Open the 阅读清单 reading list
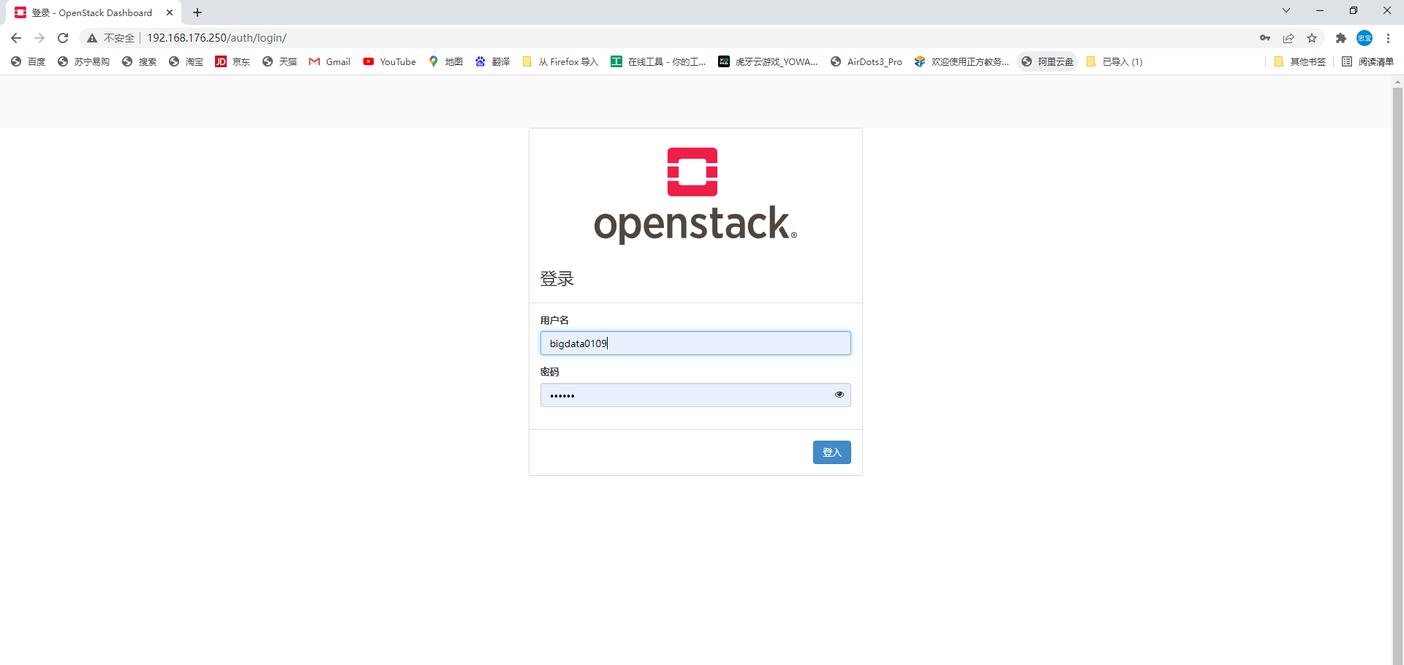The width and height of the screenshot is (1404, 665). pyautogui.click(x=1368, y=62)
